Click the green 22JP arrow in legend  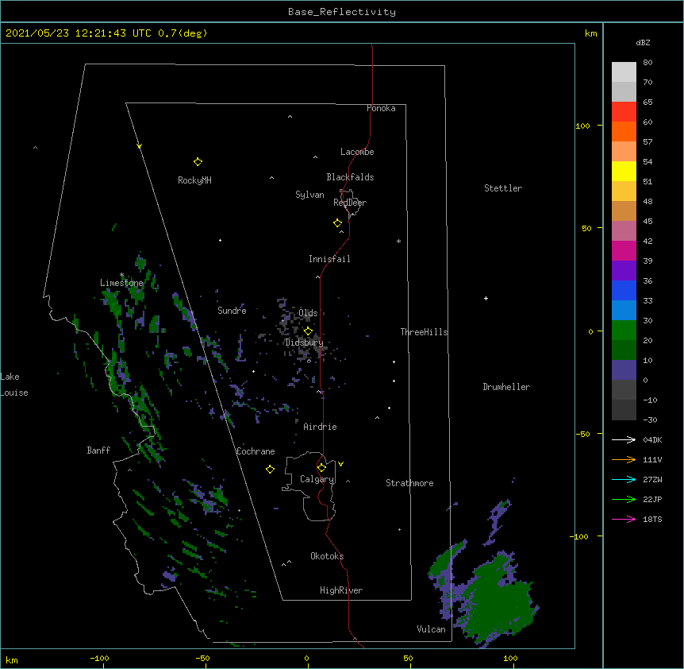click(624, 499)
